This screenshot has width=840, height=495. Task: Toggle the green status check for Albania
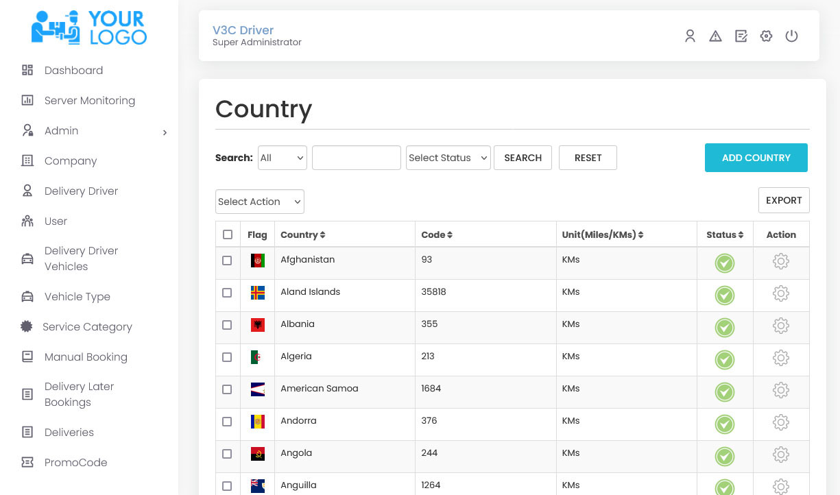point(725,327)
